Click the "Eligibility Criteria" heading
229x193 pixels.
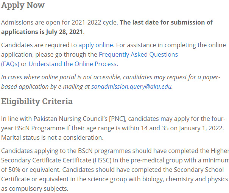click(x=37, y=101)
